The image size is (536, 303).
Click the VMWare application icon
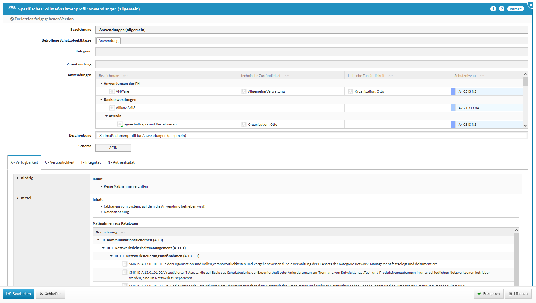(x=112, y=91)
